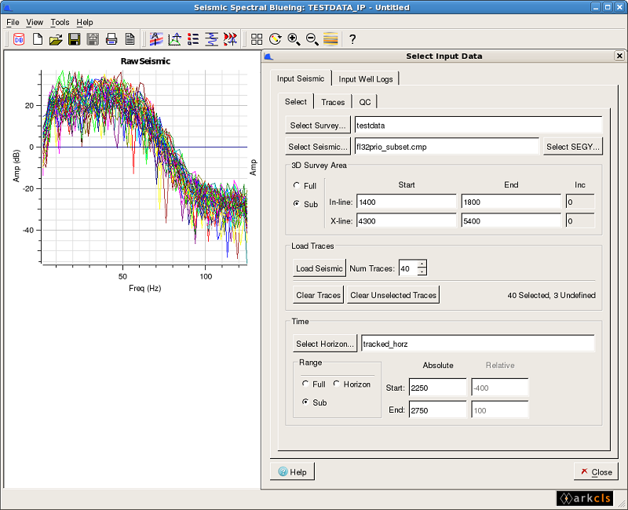Open the parameter list icon
Screen dimensions: 628x510
[x=193, y=38]
